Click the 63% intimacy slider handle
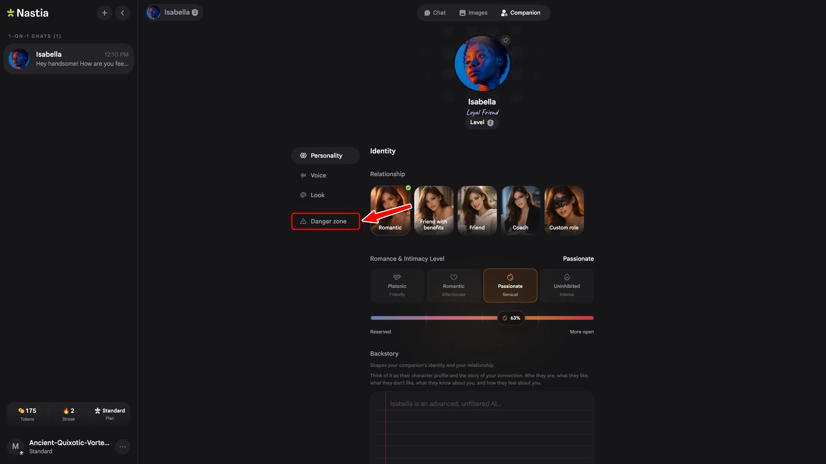This screenshot has width=826, height=464. pos(511,318)
